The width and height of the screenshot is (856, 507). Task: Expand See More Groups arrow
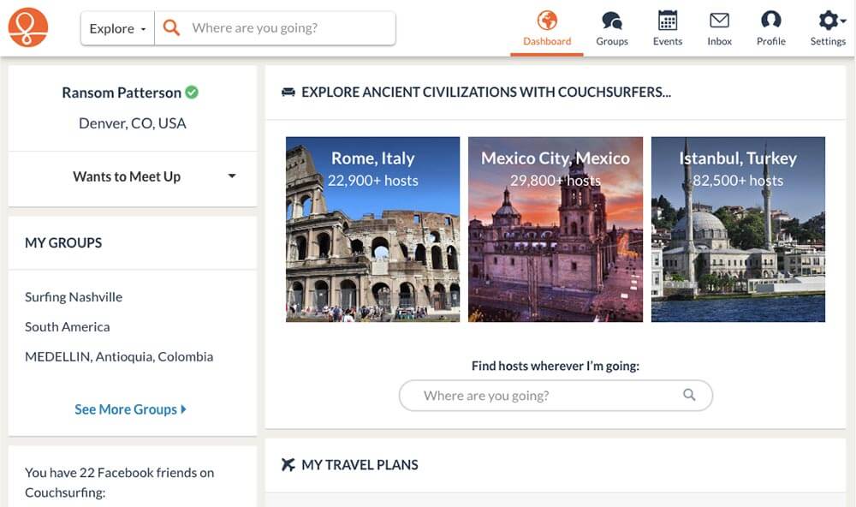(183, 409)
